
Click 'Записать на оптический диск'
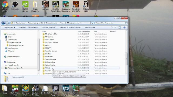[x=70, y=27]
